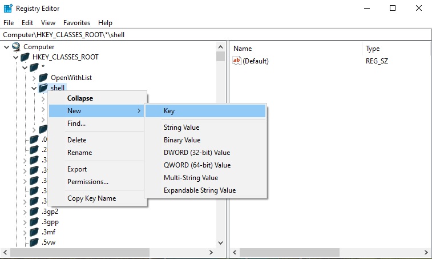Click the .5vw key folder icon
The width and height of the screenshot is (432, 259).
click(34, 242)
